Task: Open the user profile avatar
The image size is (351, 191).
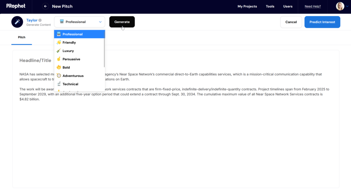Action: click(x=340, y=6)
